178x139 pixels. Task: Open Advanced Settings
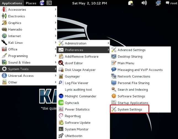pos(140,50)
